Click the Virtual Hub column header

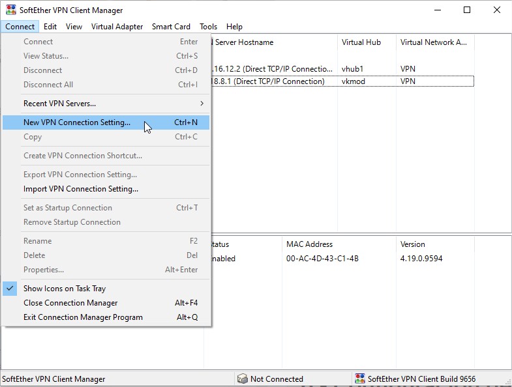367,42
